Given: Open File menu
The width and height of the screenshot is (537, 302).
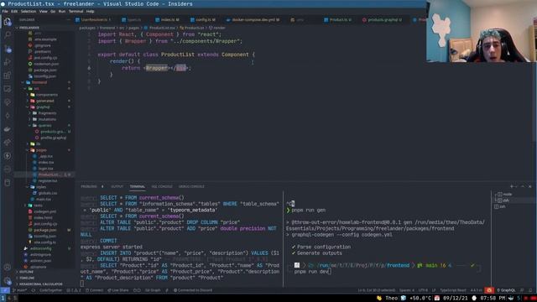Looking at the screenshot, I should tap(5, 11).
